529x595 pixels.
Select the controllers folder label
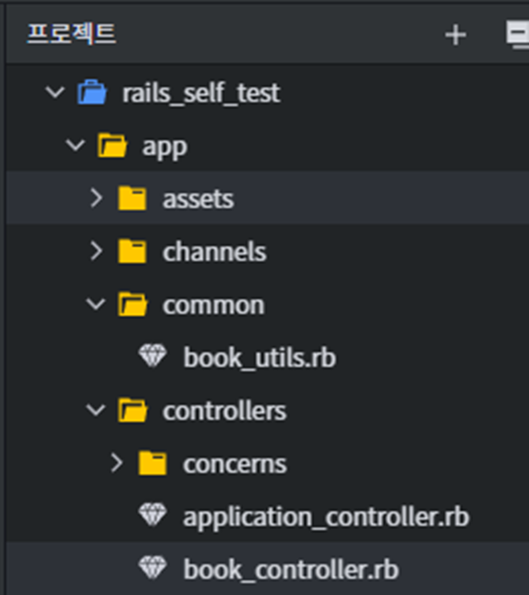coord(225,411)
